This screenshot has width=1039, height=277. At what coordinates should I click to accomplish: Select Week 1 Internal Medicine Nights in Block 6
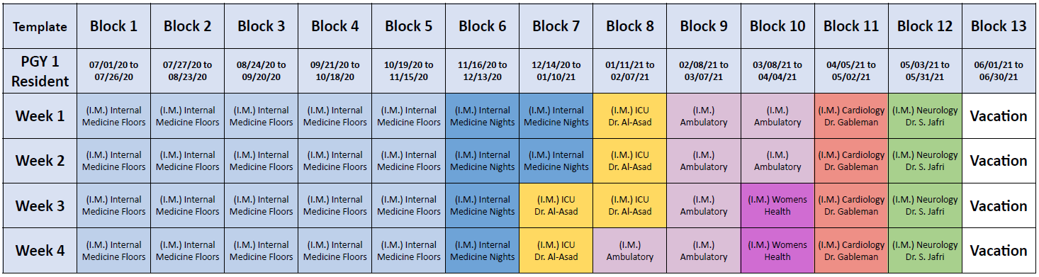point(483,115)
